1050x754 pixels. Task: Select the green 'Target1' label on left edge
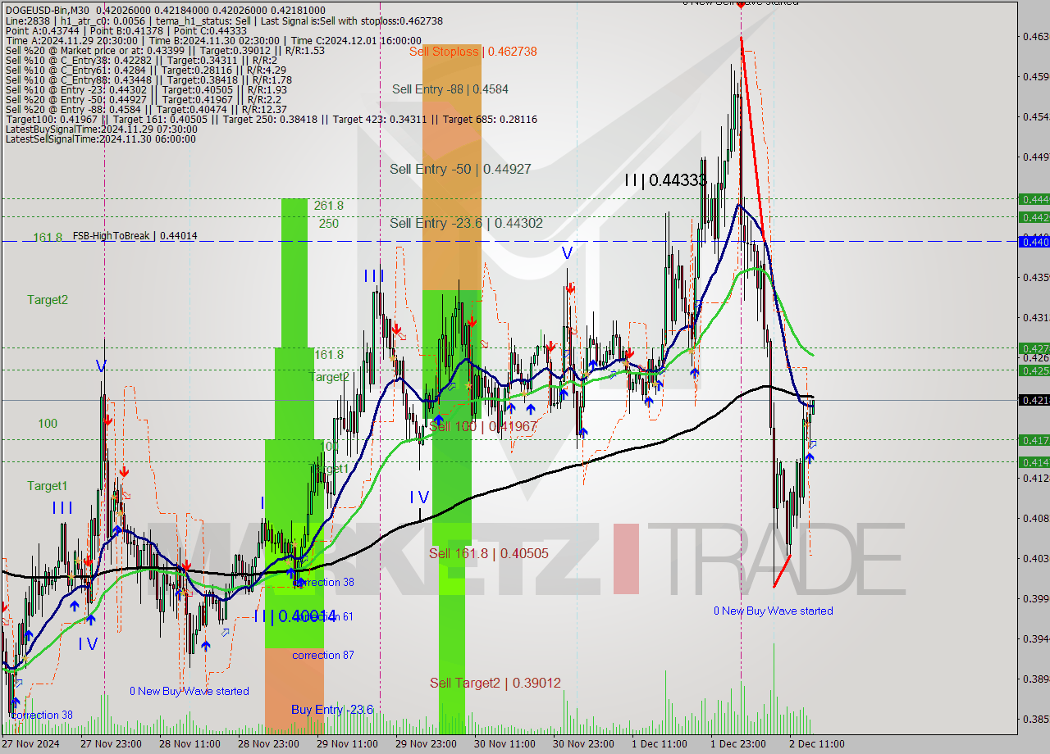point(48,485)
